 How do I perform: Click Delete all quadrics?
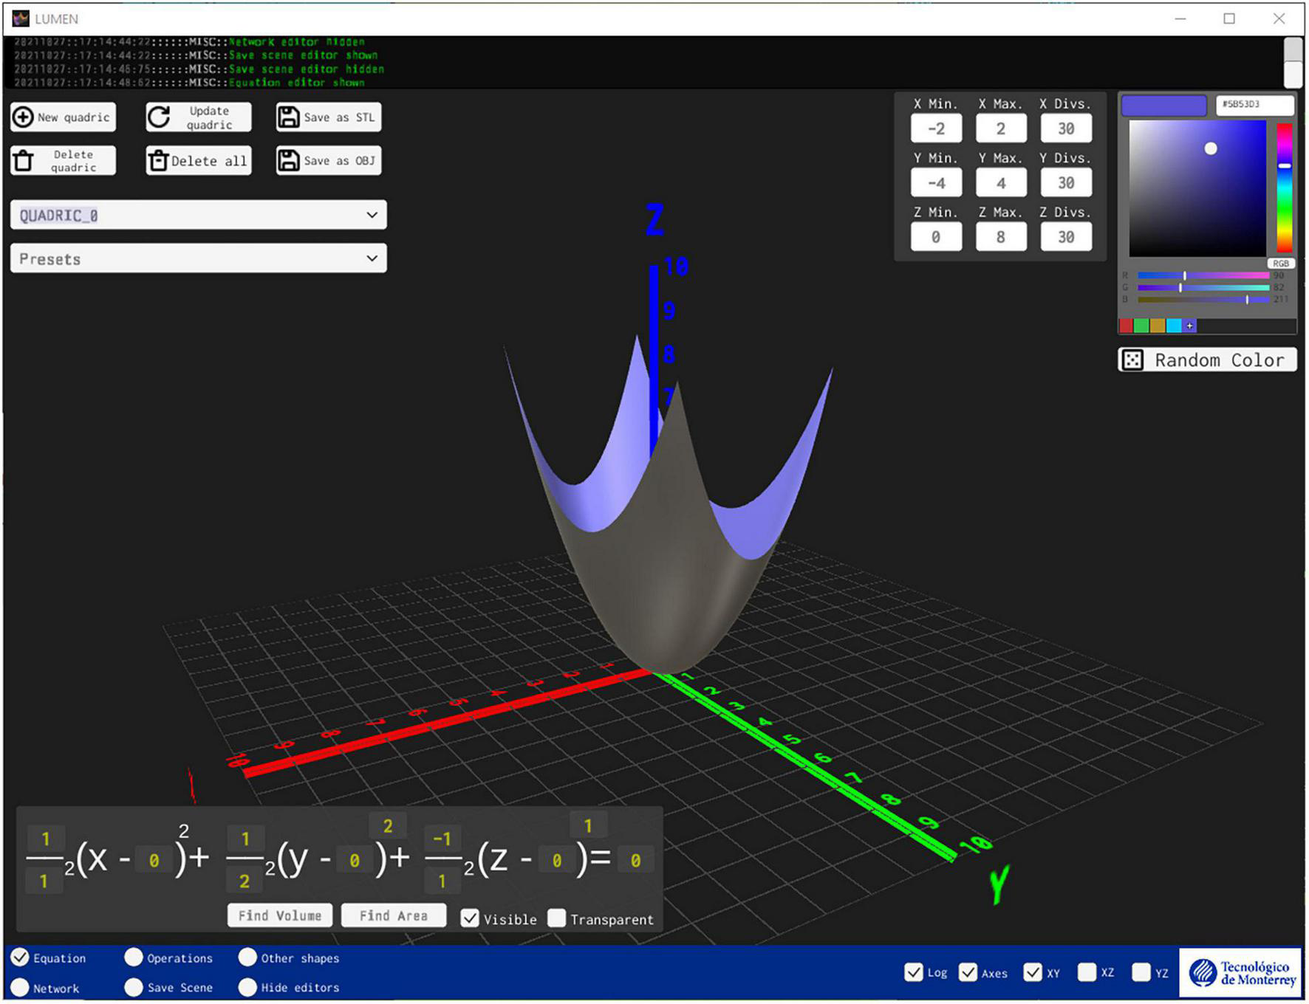[x=197, y=160]
